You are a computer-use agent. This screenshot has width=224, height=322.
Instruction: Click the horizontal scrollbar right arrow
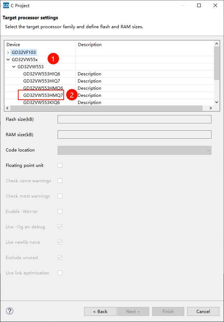(x=211, y=108)
